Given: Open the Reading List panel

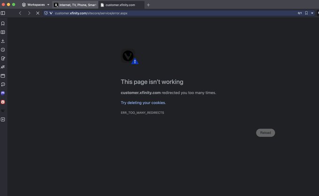Looking at the screenshot, I should click(x=3, y=32).
